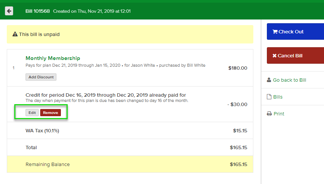This screenshot has height=184, width=324.
Task: Click the Bill 101568 header title
Action: pos(38,11)
